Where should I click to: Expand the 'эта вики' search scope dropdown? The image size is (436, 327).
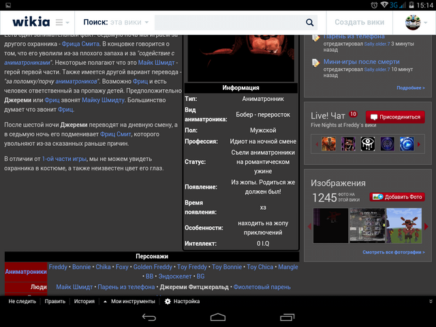[129, 22]
